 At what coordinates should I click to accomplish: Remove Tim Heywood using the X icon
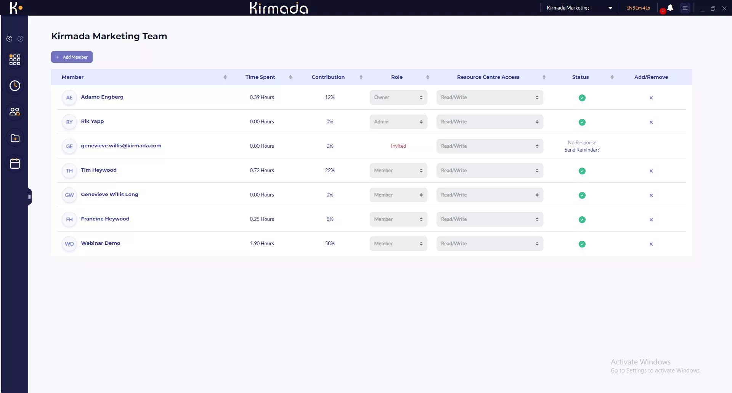tap(651, 171)
